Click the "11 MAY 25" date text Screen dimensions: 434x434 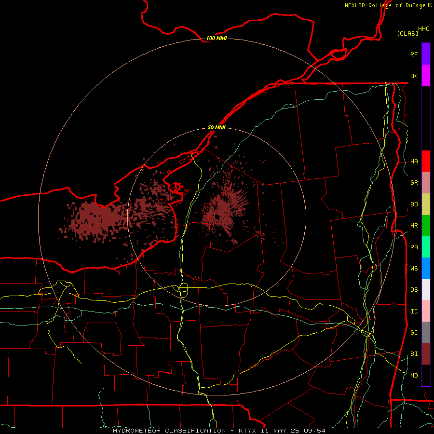pos(281,431)
